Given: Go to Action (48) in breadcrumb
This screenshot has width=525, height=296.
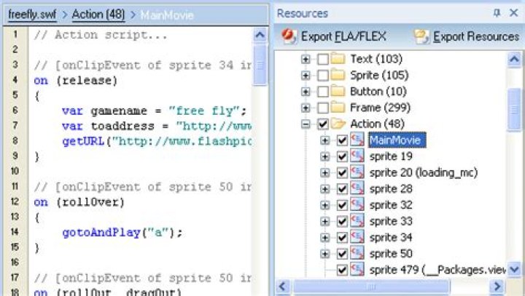Looking at the screenshot, I should (98, 15).
